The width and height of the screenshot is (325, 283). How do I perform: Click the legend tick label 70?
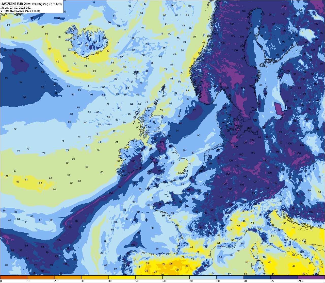[191, 281]
